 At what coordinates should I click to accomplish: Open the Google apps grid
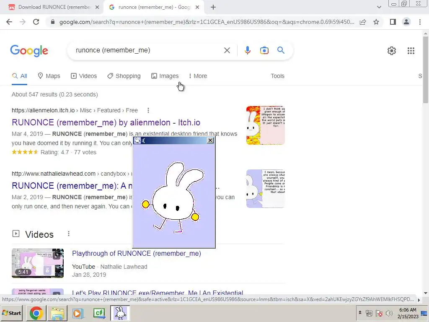[x=411, y=51]
